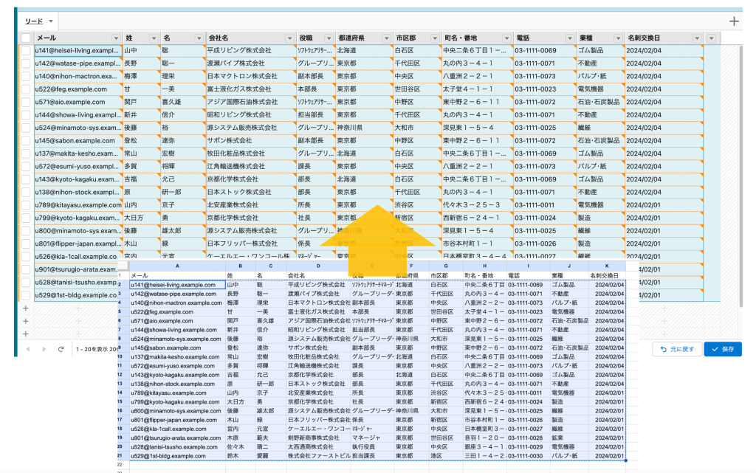Click the plus icon to add a column
This screenshot has width=756, height=473.
(734, 21)
